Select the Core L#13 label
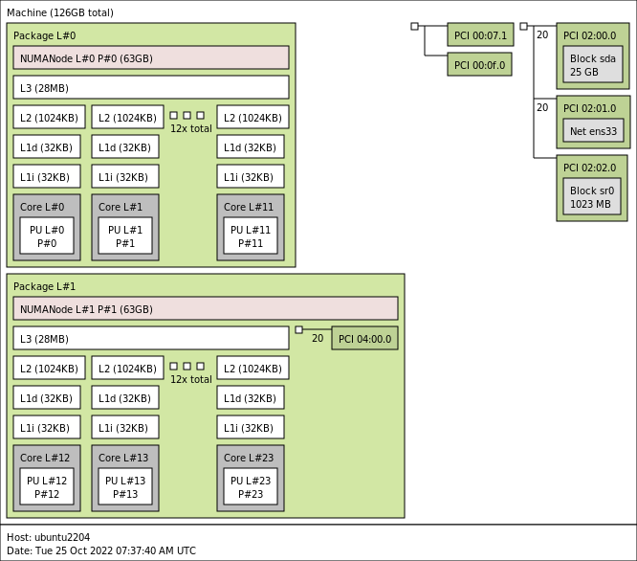The image size is (637, 561). coord(123,458)
